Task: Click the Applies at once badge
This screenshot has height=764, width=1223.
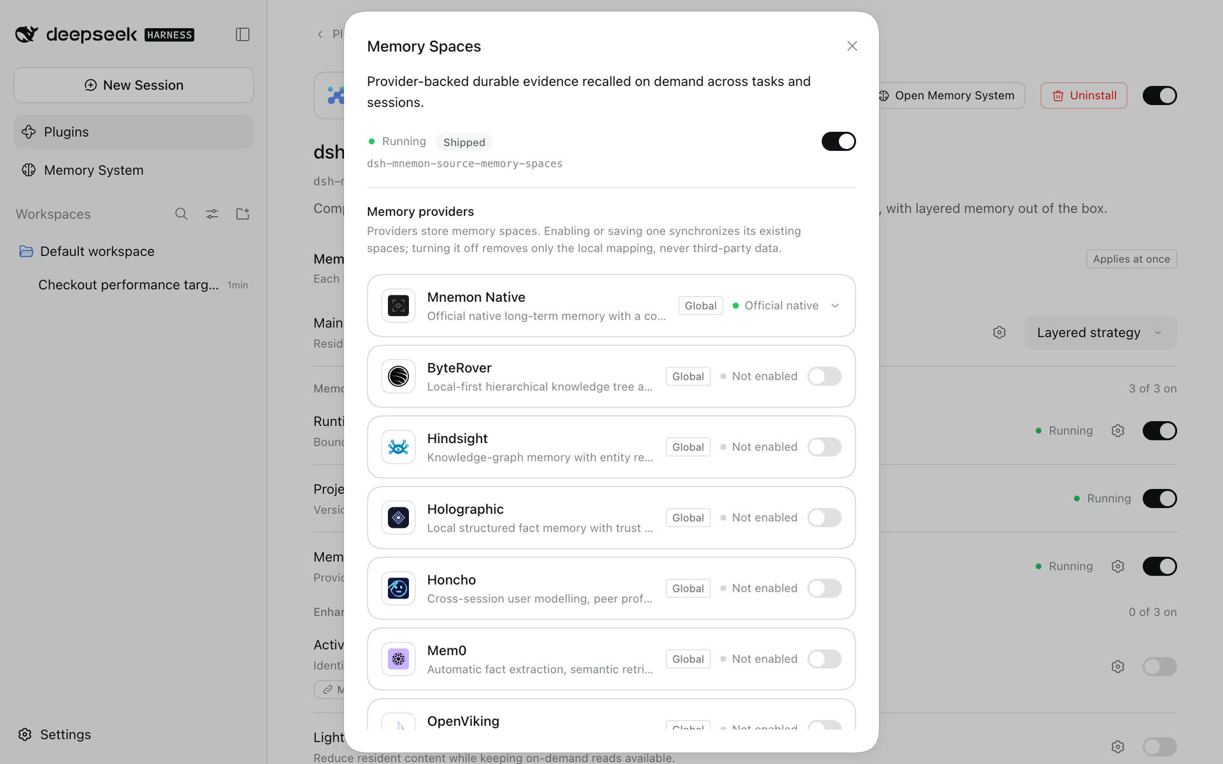Action: (1131, 259)
